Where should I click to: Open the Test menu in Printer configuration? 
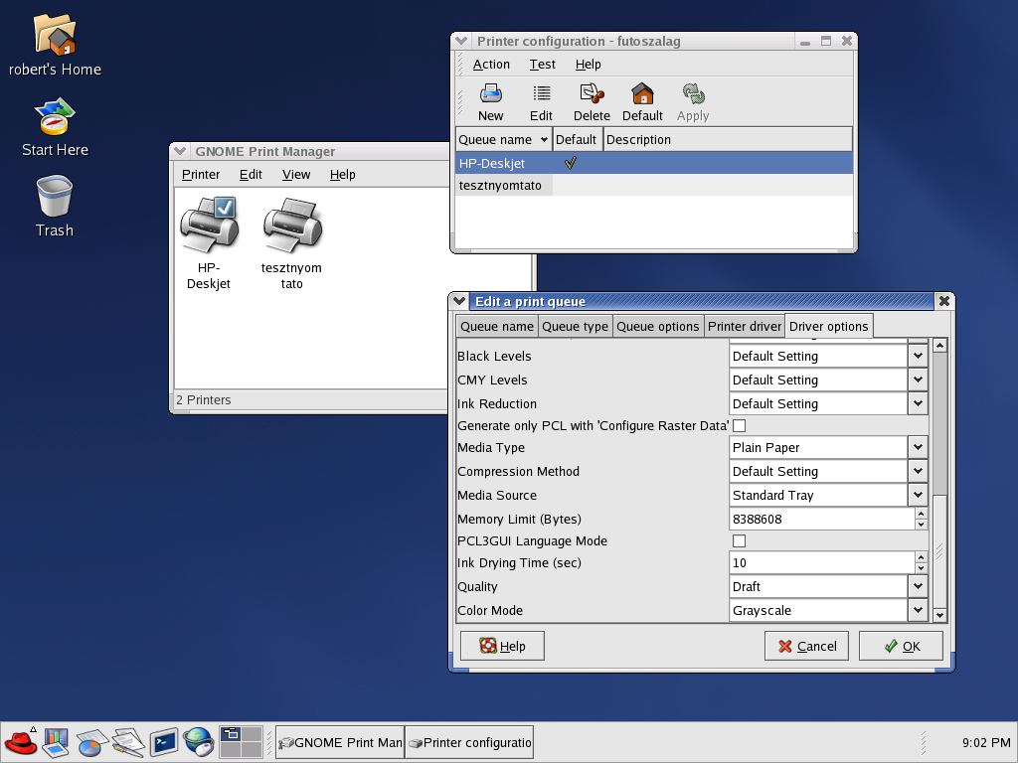coord(542,65)
